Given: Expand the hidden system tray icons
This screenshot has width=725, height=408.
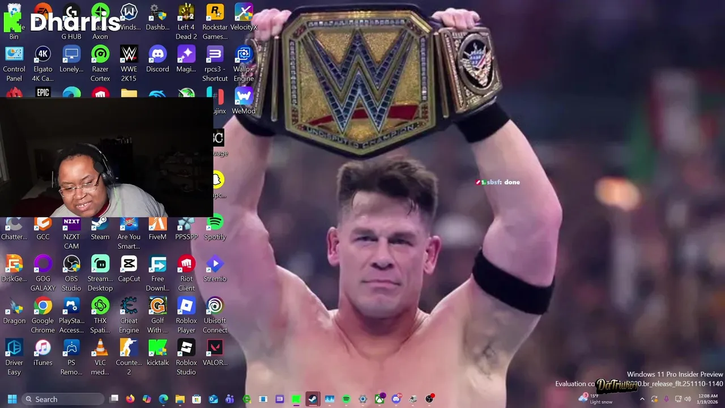Looking at the screenshot, I should pos(642,399).
